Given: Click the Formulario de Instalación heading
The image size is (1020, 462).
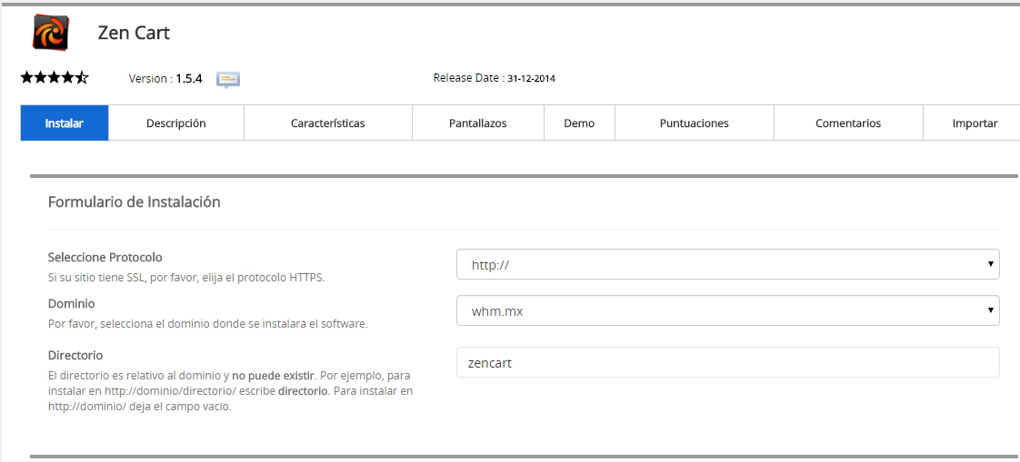Looking at the screenshot, I should (134, 202).
